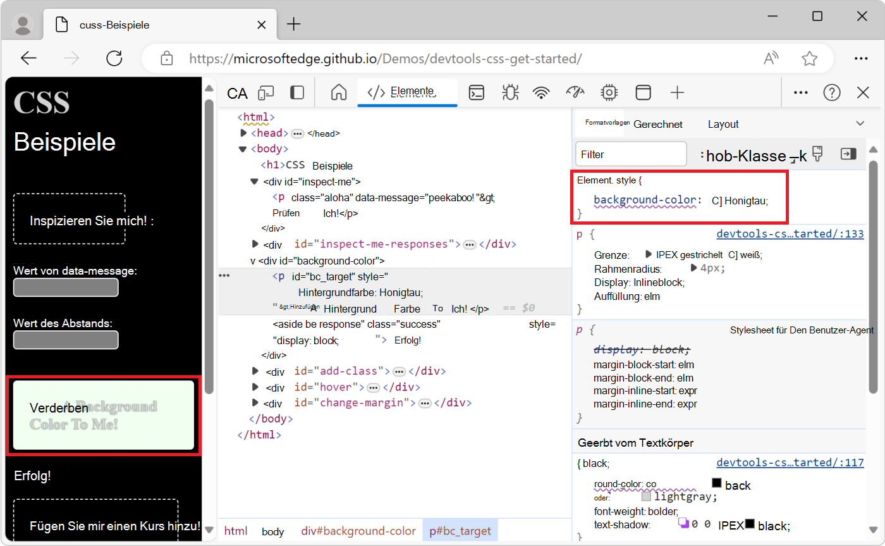The width and height of the screenshot is (885, 546).
Task: Open the Network conditions wifi icon
Action: pyautogui.click(x=542, y=92)
